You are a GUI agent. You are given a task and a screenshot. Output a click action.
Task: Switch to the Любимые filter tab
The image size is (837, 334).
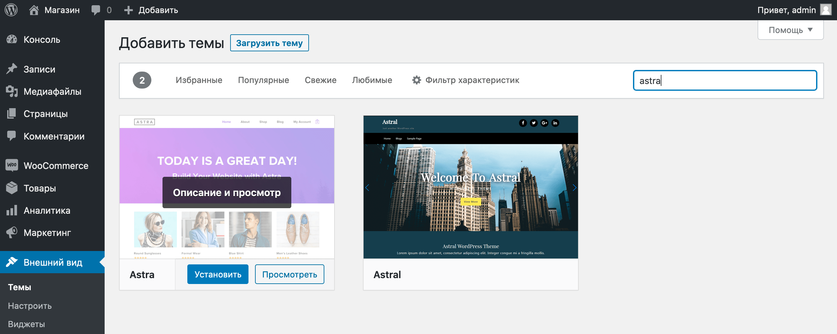point(372,80)
